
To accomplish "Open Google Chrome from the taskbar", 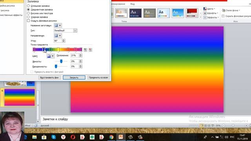I will (x=111, y=137).
